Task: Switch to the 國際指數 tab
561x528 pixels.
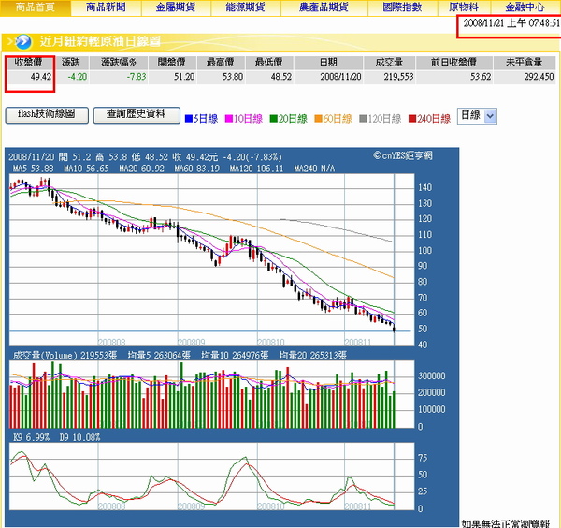Action: (x=402, y=7)
